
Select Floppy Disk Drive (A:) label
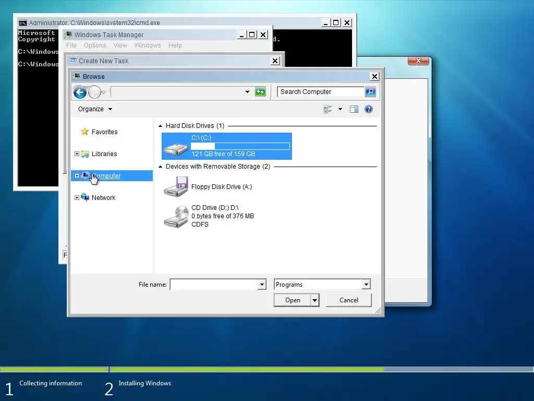(x=222, y=187)
